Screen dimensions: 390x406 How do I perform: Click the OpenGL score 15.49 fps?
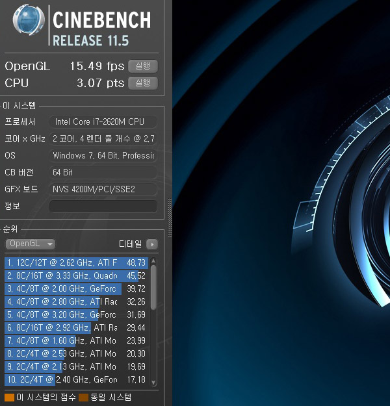tap(97, 66)
